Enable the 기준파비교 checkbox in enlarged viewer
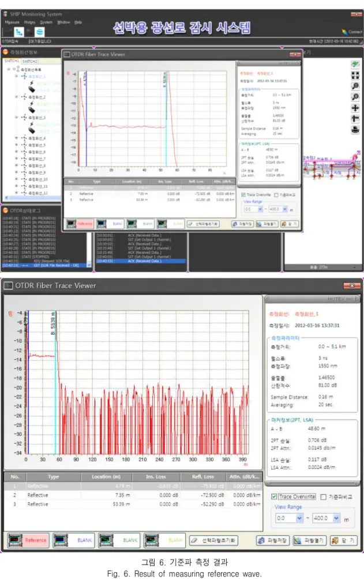The height and width of the screenshot is (579, 364). [324, 497]
